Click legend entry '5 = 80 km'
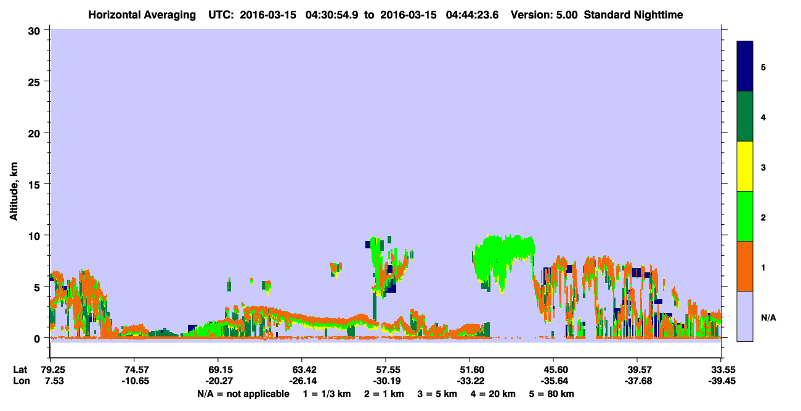 (x=552, y=394)
